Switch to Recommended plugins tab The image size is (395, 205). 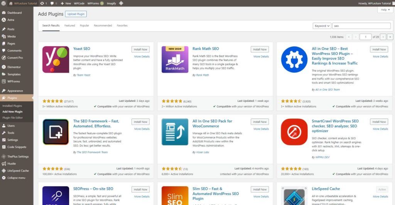[103, 25]
